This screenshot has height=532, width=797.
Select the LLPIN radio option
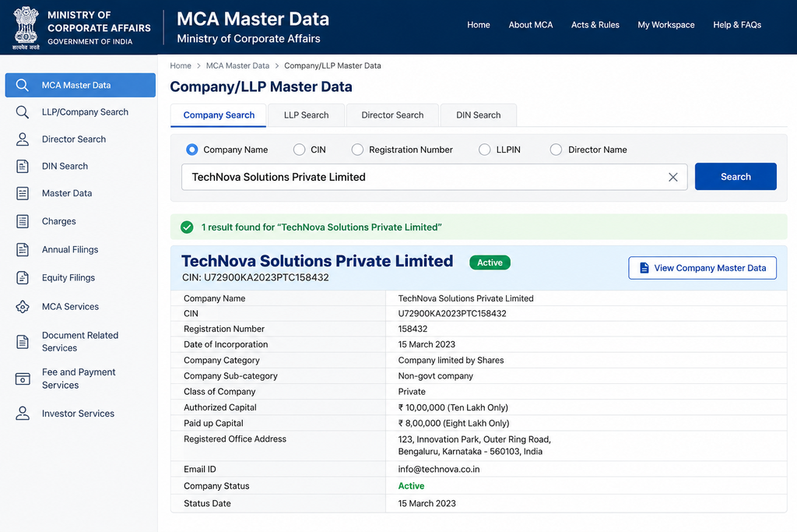484,150
